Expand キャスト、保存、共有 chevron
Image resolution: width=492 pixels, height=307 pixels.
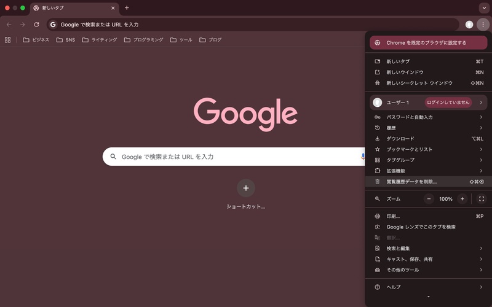click(481, 259)
